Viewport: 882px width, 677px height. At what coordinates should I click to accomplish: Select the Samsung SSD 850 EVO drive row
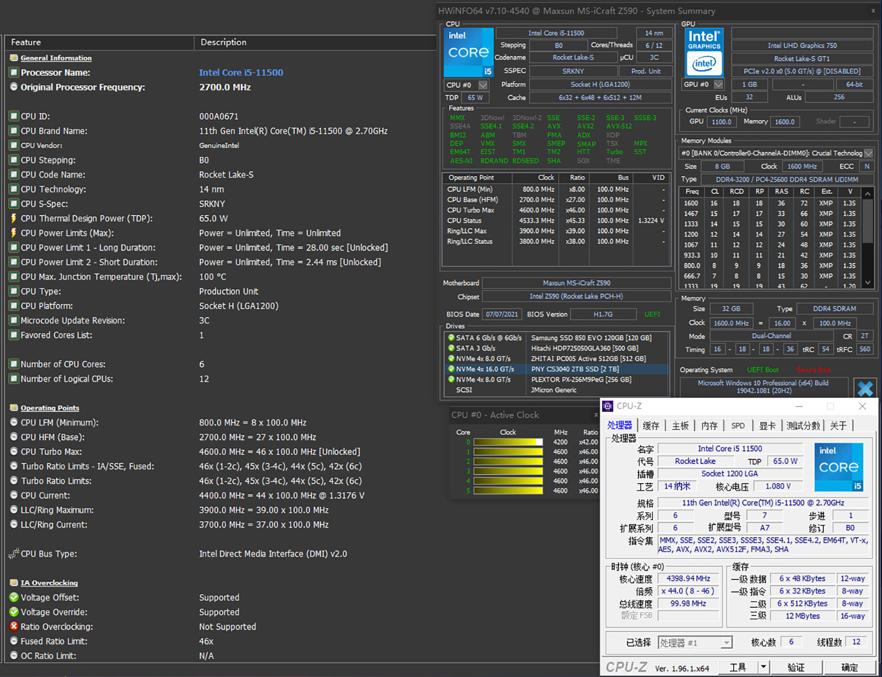click(590, 338)
